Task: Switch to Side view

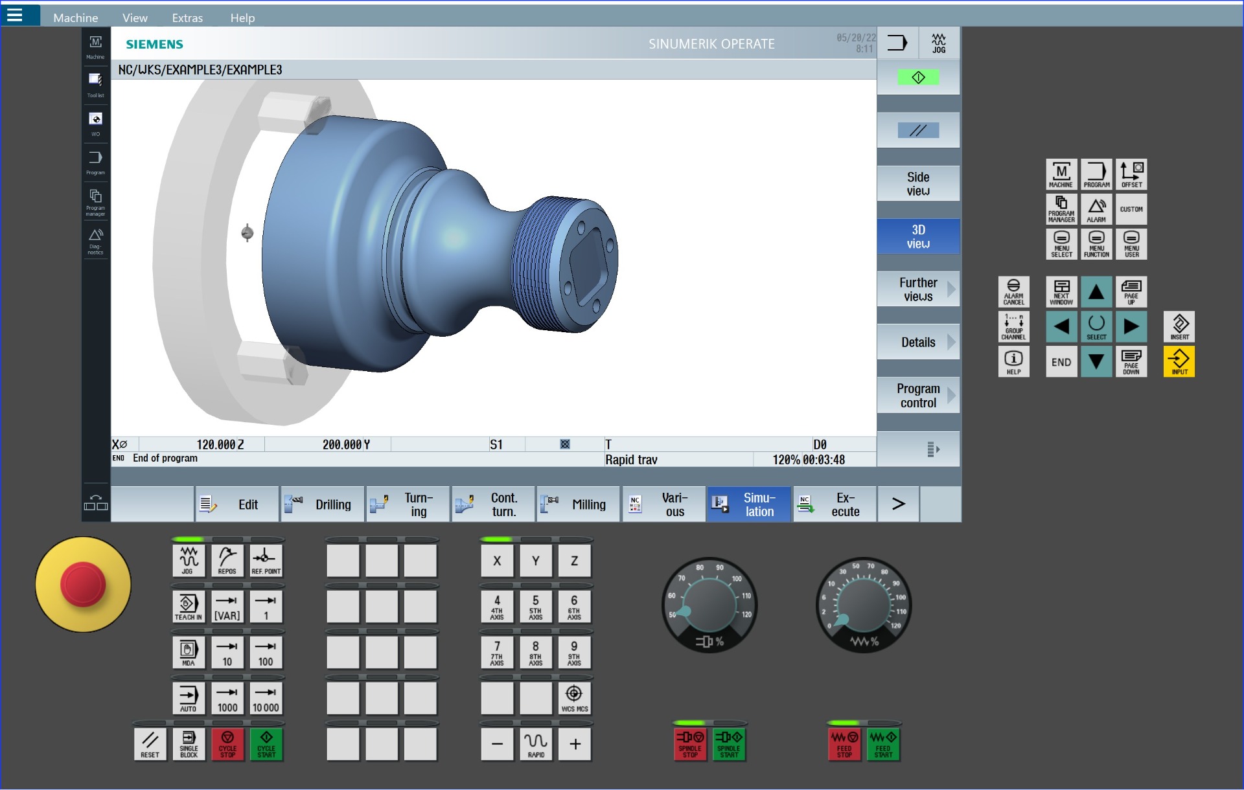Action: click(918, 184)
